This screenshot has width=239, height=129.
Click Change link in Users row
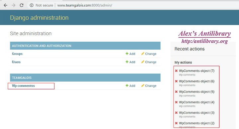[x=151, y=62]
